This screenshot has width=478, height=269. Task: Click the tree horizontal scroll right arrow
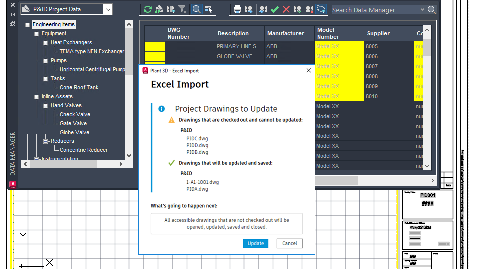pos(120,164)
